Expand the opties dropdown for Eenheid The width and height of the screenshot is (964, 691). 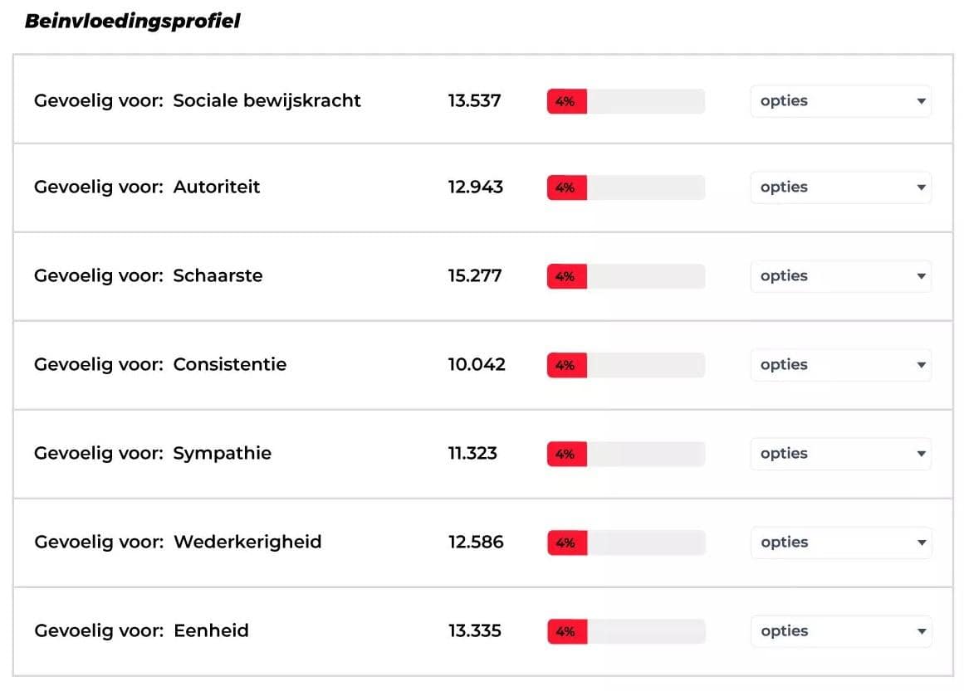point(840,631)
